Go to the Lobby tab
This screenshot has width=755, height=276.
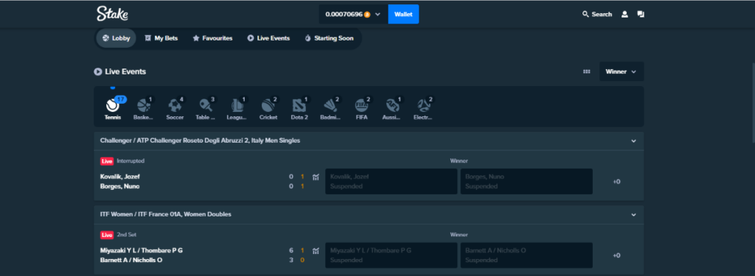point(116,38)
